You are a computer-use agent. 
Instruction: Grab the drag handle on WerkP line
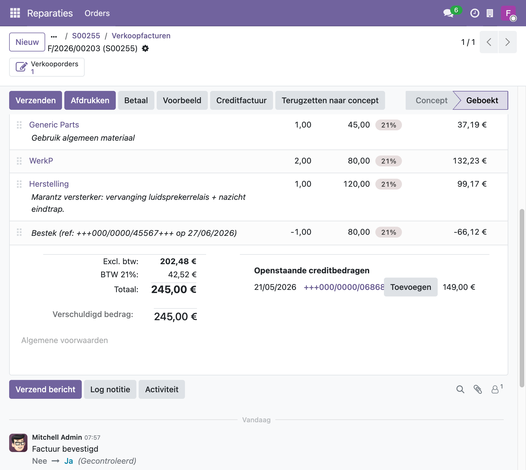pos(19,161)
